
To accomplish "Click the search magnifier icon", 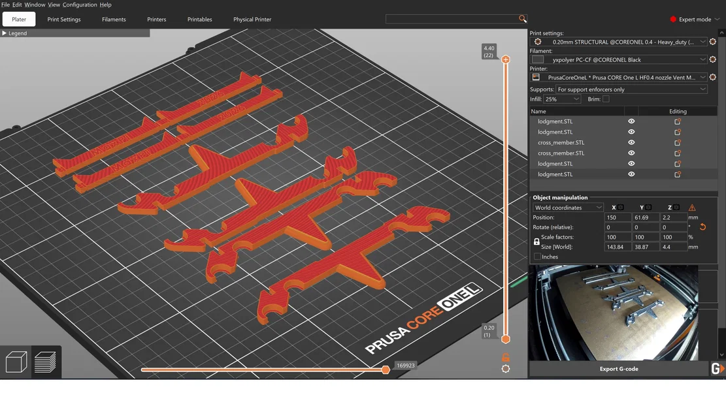I will [522, 19].
